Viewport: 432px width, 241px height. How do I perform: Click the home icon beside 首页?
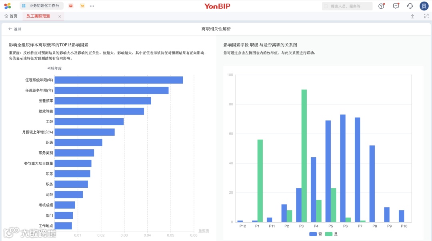6,16
